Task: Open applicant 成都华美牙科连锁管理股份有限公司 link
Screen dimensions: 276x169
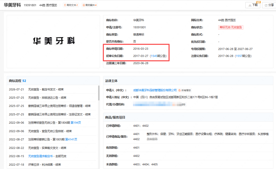Action: pos(155,90)
